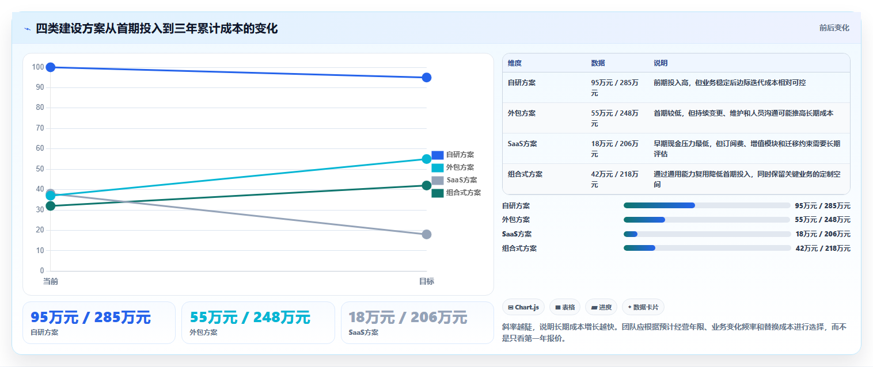Click the 外包方案 progress bar
873x367 pixels.
coord(707,220)
